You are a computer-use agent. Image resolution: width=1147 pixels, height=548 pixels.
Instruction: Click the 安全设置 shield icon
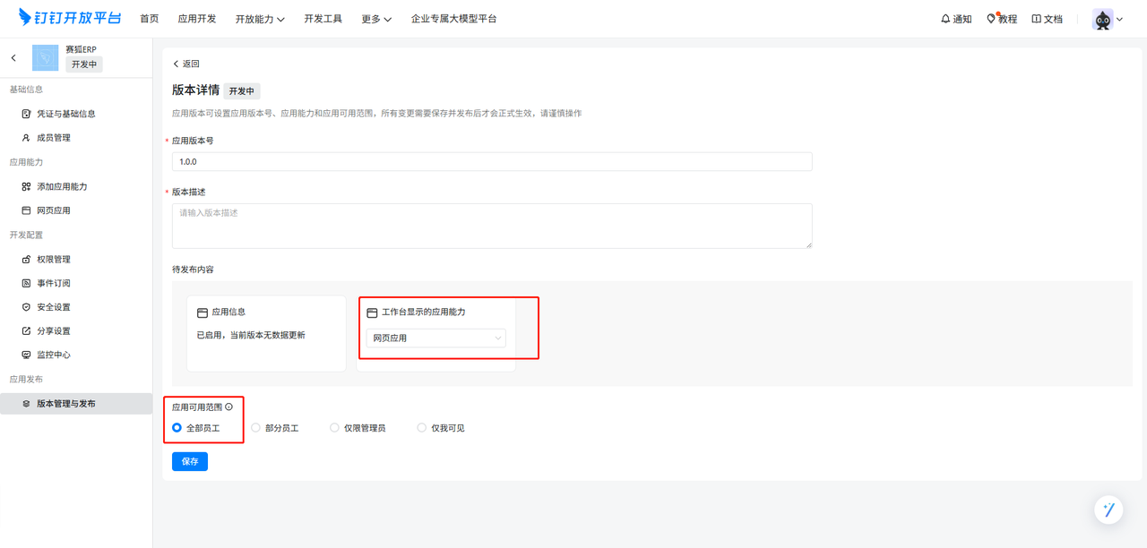(x=26, y=307)
